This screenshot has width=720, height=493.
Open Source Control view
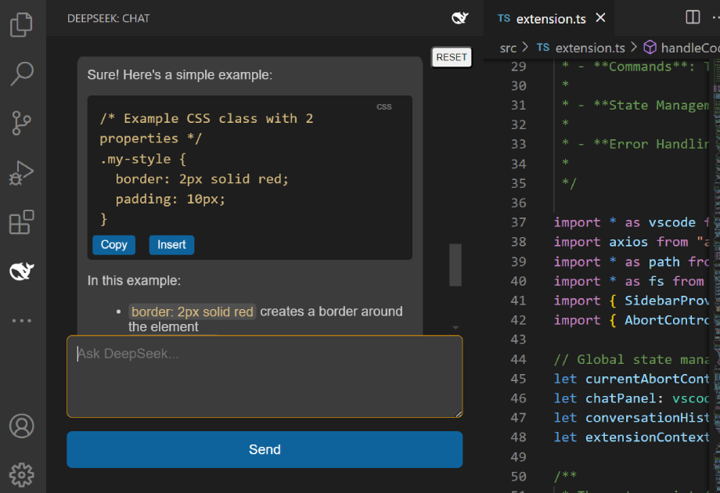coord(22,123)
